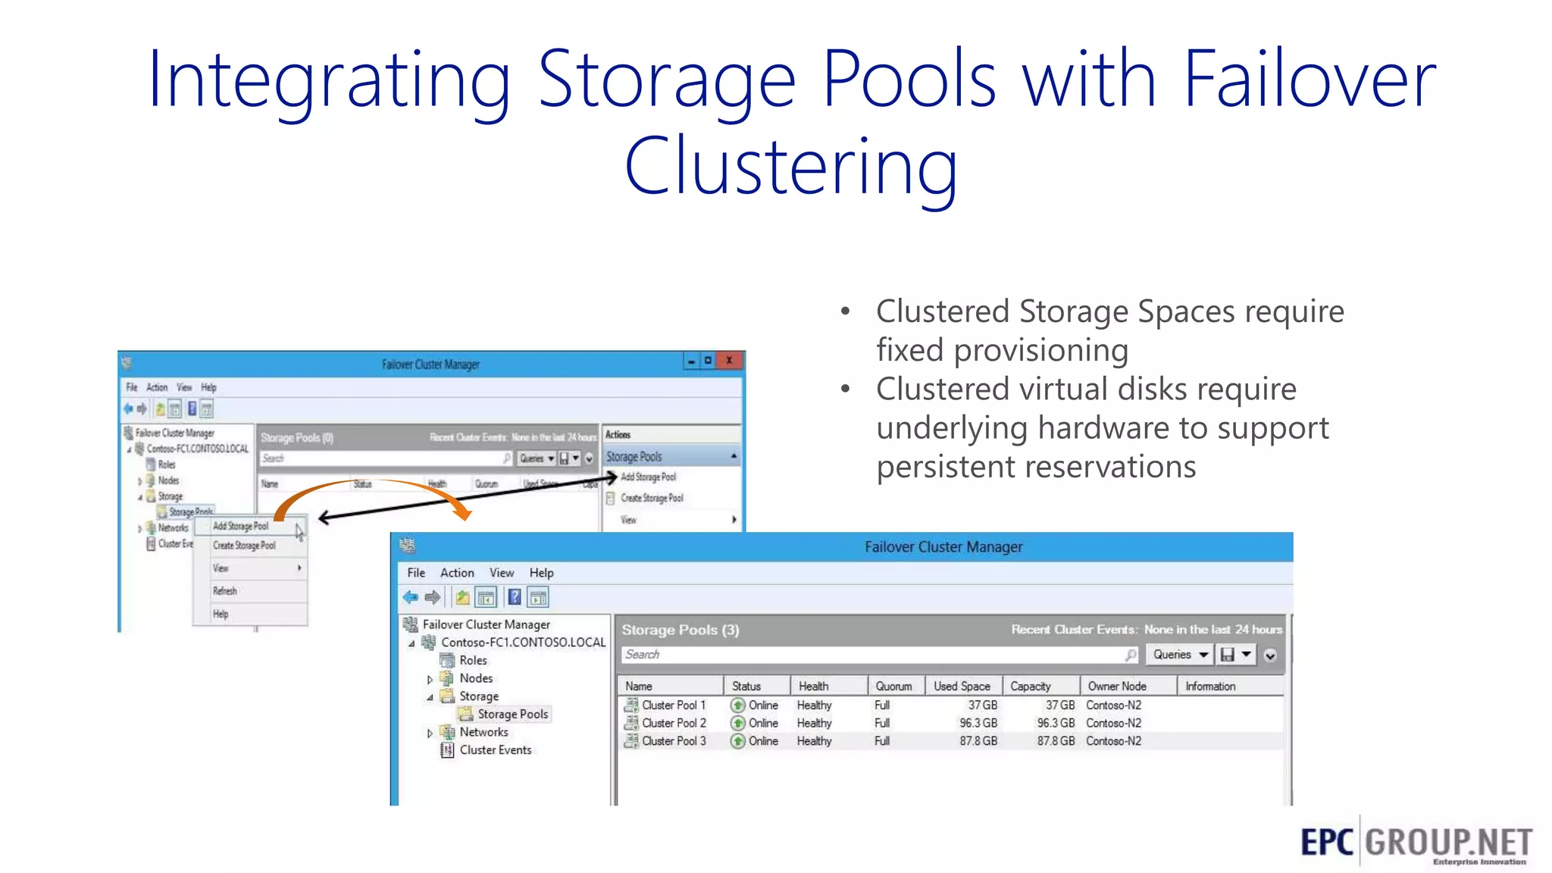Screen dimensions: 1552x873
Task: Click save query floppy icon in back window
Action: tap(564, 458)
